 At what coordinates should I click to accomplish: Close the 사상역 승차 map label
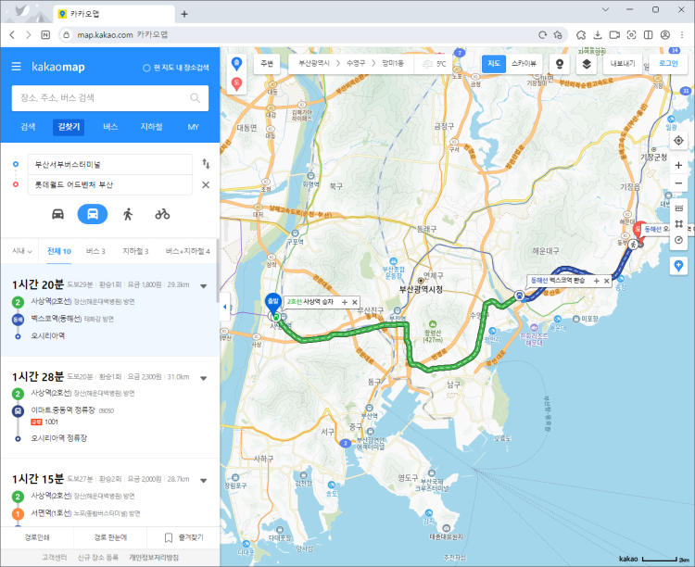(355, 302)
